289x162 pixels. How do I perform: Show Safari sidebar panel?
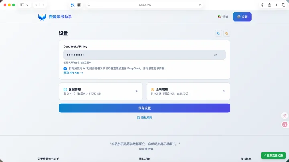(22, 5)
